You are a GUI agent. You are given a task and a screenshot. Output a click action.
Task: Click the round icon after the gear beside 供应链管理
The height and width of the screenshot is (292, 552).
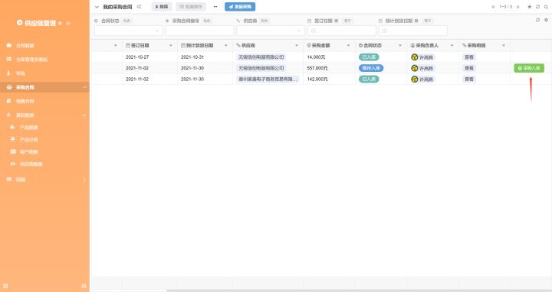(68, 23)
